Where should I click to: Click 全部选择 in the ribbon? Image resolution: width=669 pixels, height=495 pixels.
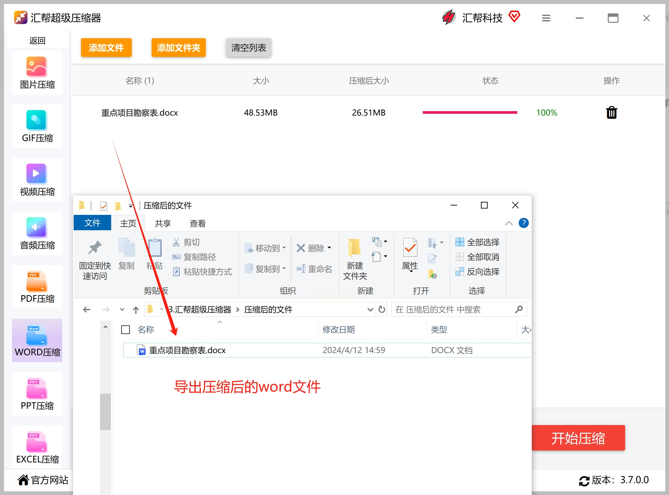(478, 242)
